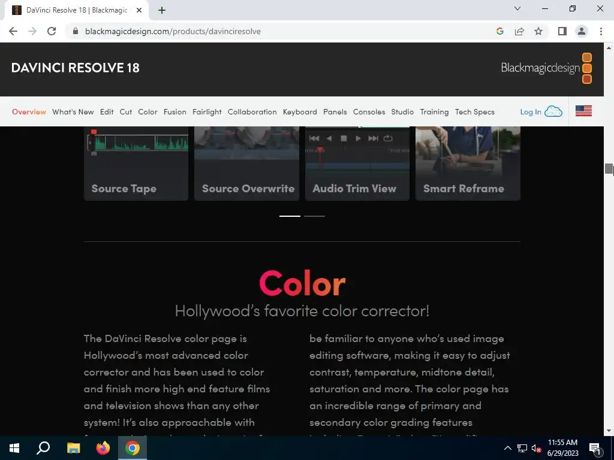Select the first carousel page indicator
The width and height of the screenshot is (614, 460).
click(x=290, y=216)
